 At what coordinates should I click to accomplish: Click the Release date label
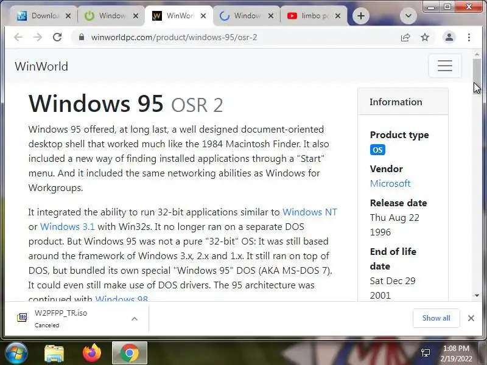click(399, 203)
